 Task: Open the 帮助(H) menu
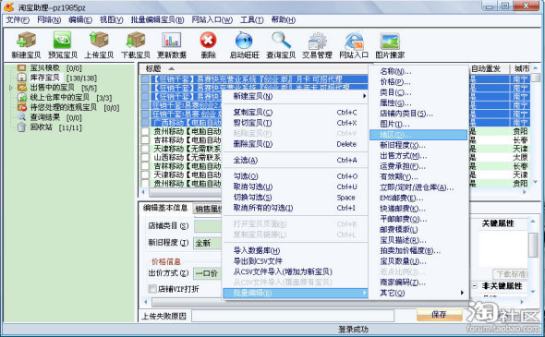click(284, 19)
